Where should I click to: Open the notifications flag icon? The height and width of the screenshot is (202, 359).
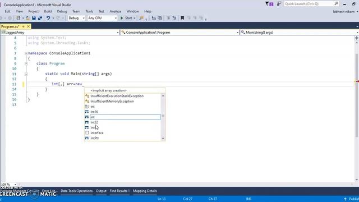coord(269,4)
